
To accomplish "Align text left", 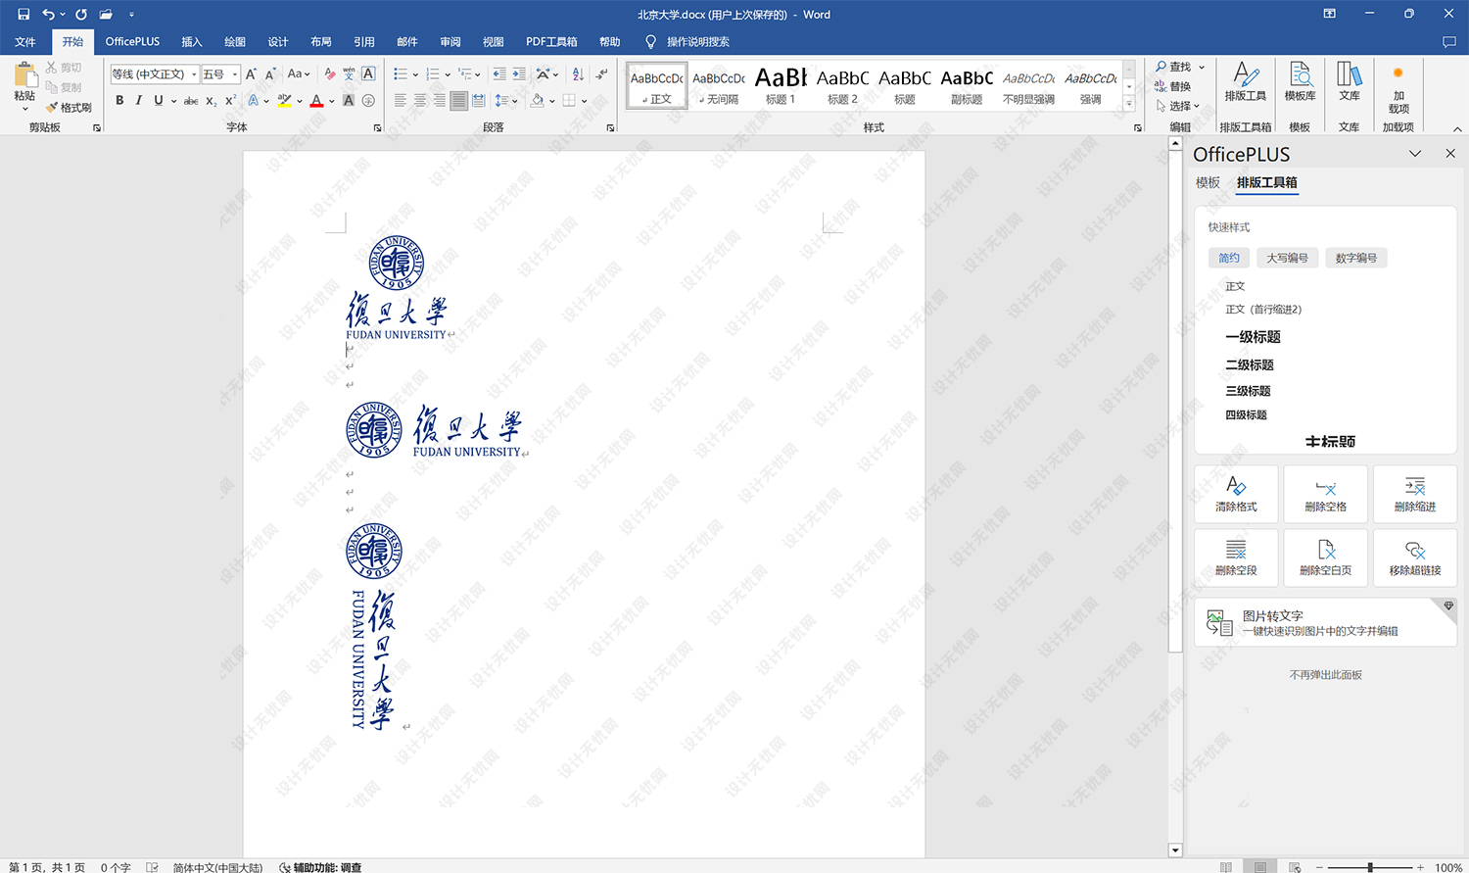I will click(400, 100).
